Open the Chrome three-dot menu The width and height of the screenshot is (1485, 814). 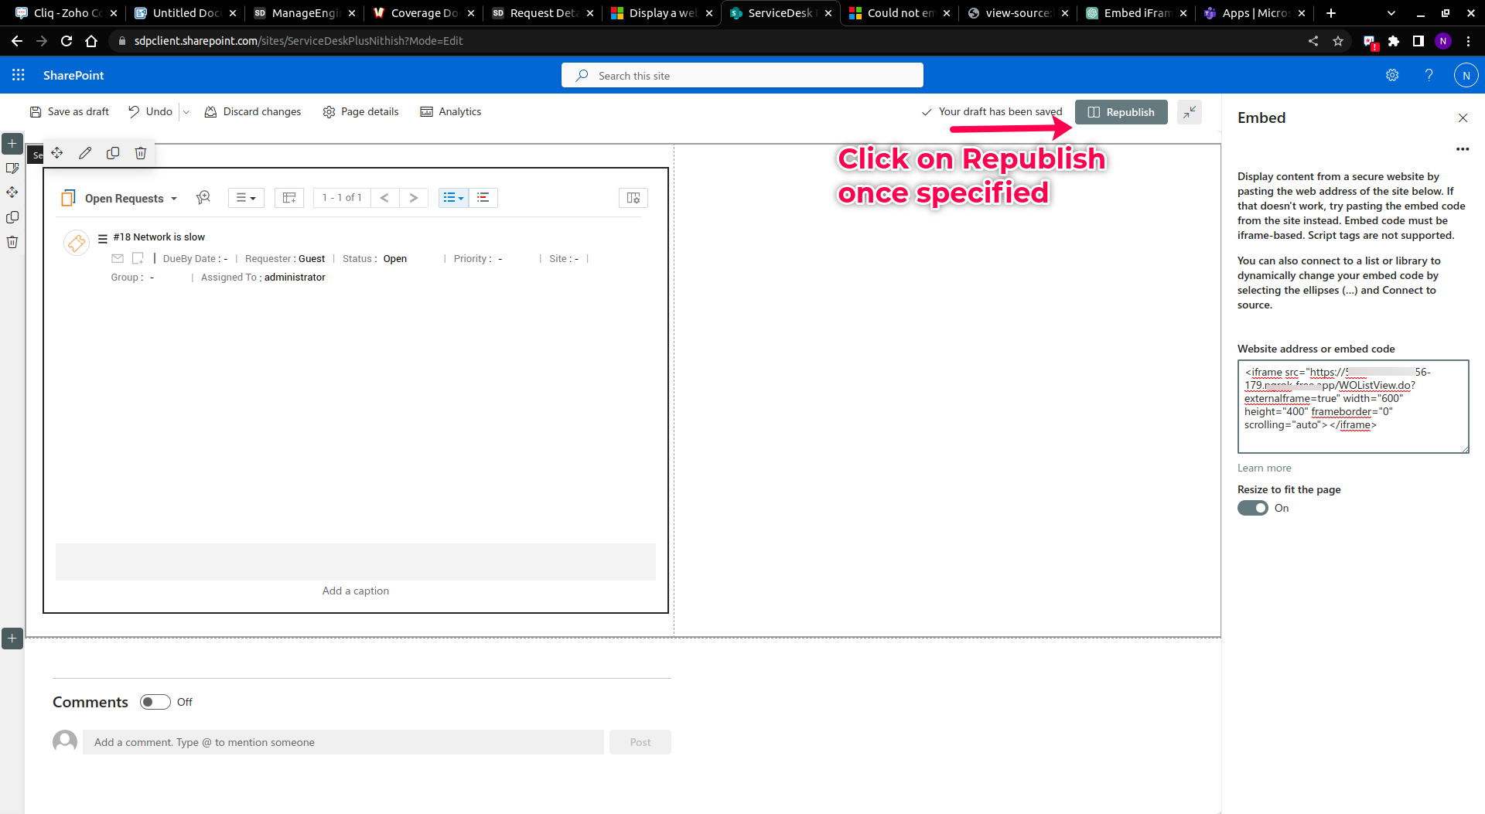click(x=1468, y=41)
